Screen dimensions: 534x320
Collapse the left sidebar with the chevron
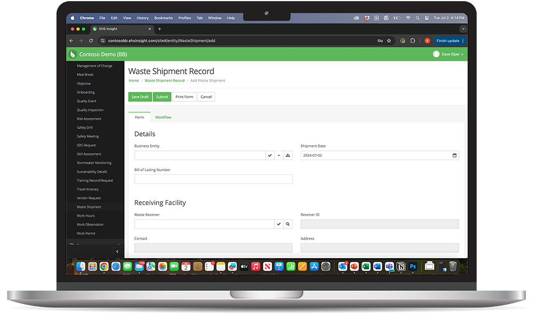pyautogui.click(x=117, y=252)
